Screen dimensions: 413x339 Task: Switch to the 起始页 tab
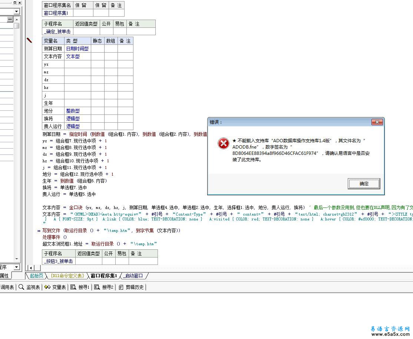tap(36, 276)
